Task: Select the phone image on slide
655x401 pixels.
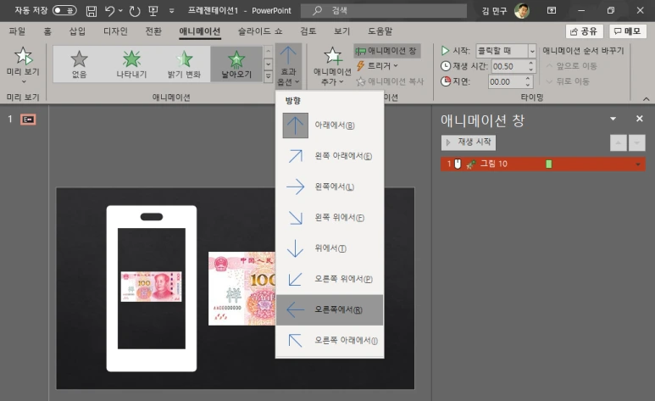Action: tap(151, 288)
